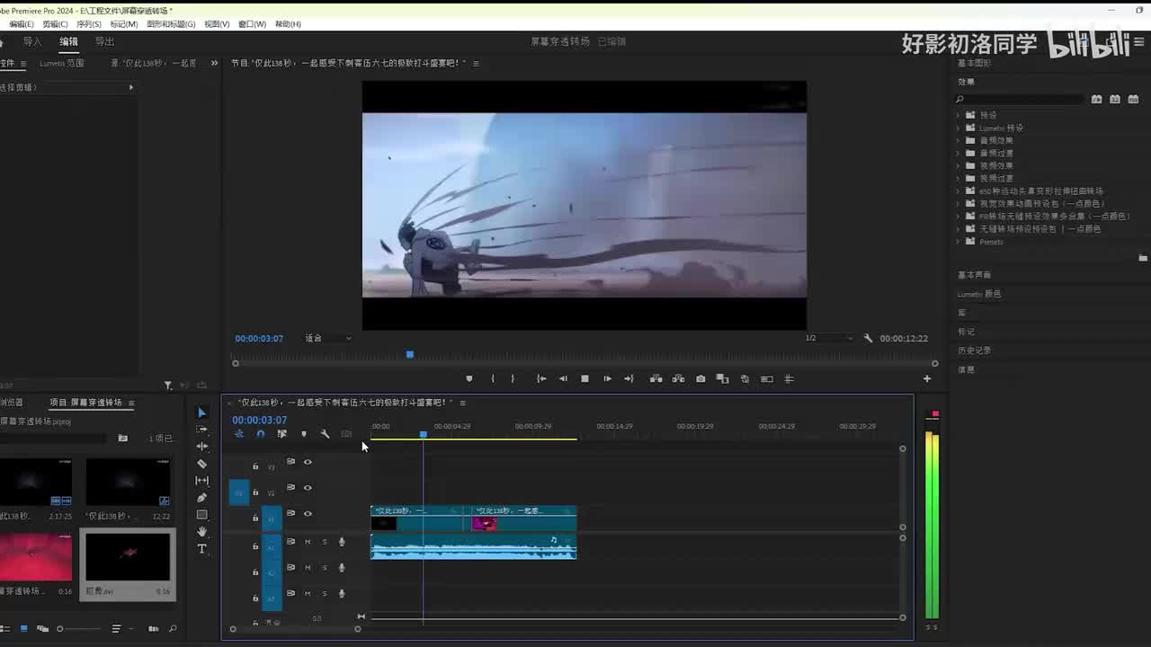Select the Rectangle tool

(201, 515)
